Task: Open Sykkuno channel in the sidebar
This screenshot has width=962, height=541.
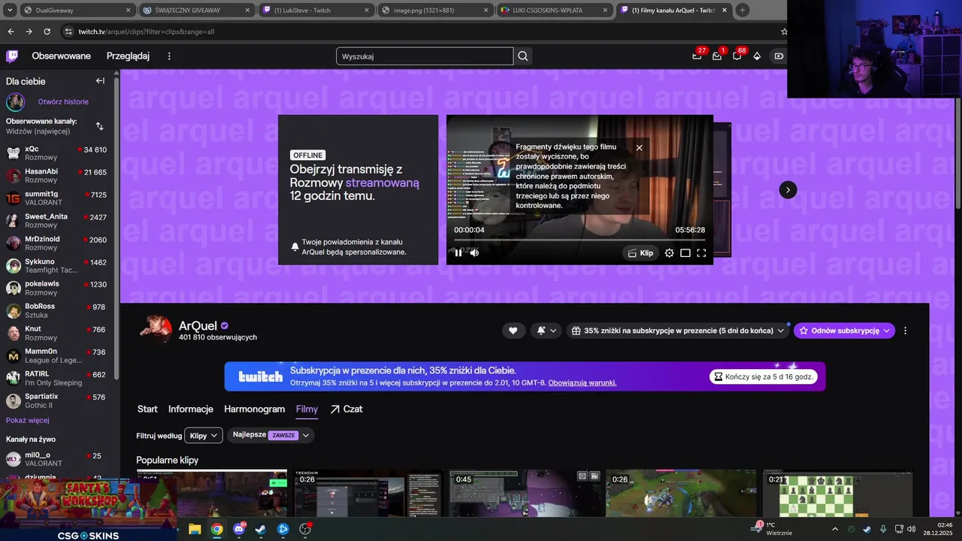Action: [x=56, y=266]
